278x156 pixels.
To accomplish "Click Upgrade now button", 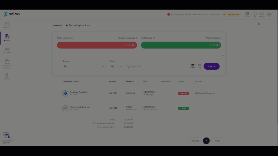I will point(231,14).
